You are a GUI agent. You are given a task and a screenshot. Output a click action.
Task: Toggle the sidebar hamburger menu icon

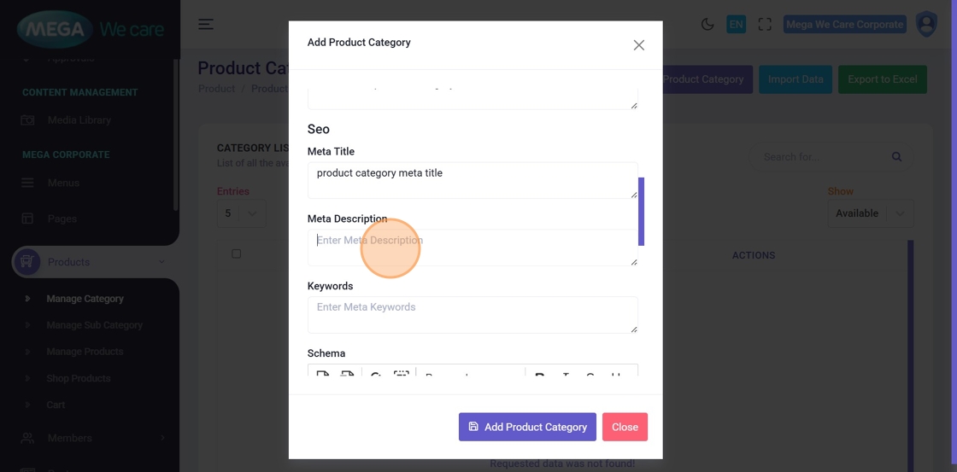[x=206, y=24]
